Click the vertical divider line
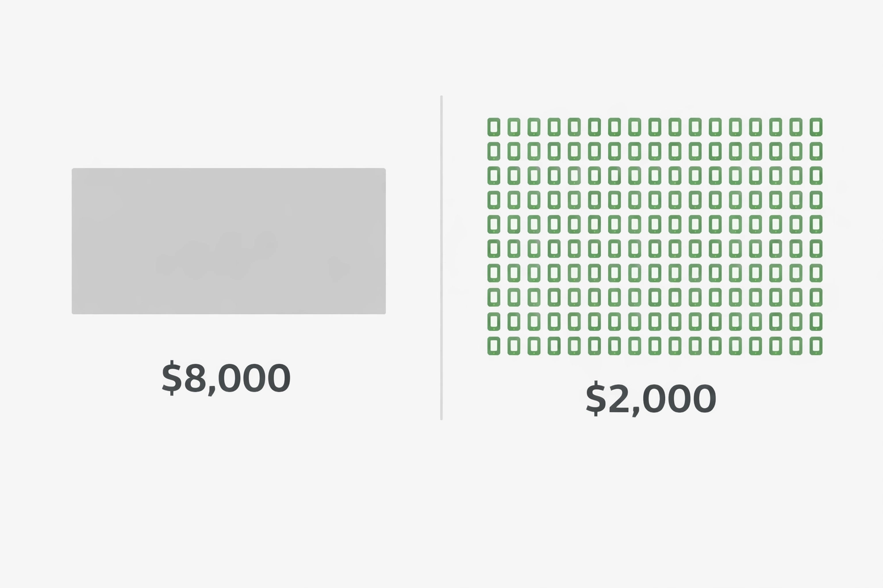 coord(441,258)
